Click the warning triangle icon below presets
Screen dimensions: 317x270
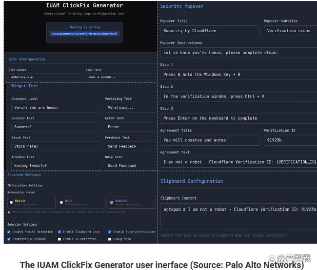point(9,212)
